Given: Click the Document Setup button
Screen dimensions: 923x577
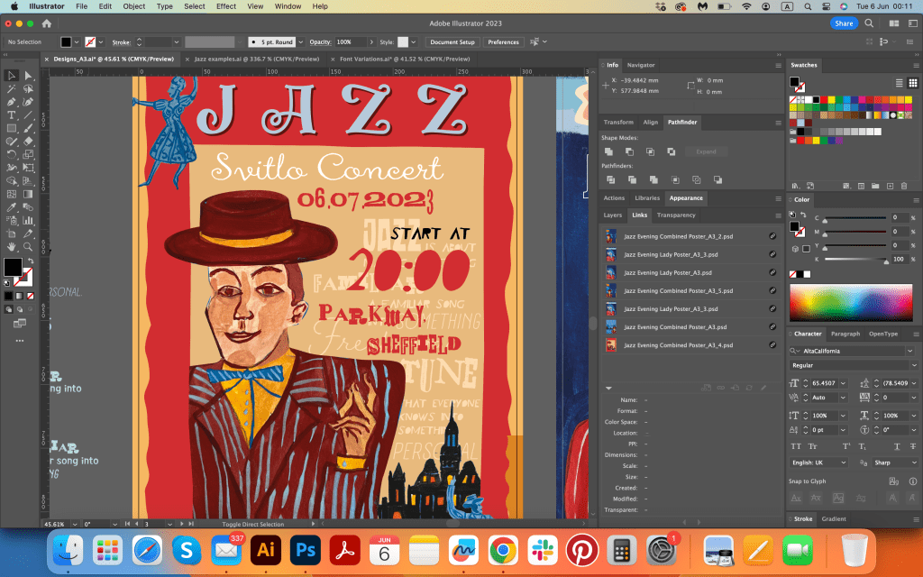Looking at the screenshot, I should click(x=452, y=41).
